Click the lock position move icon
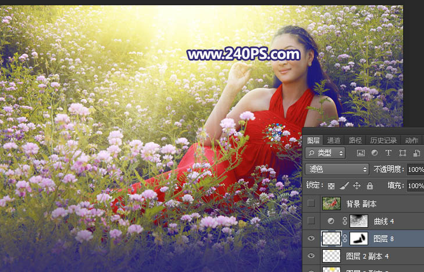Viewport: 424px width, 272px height. [x=357, y=186]
